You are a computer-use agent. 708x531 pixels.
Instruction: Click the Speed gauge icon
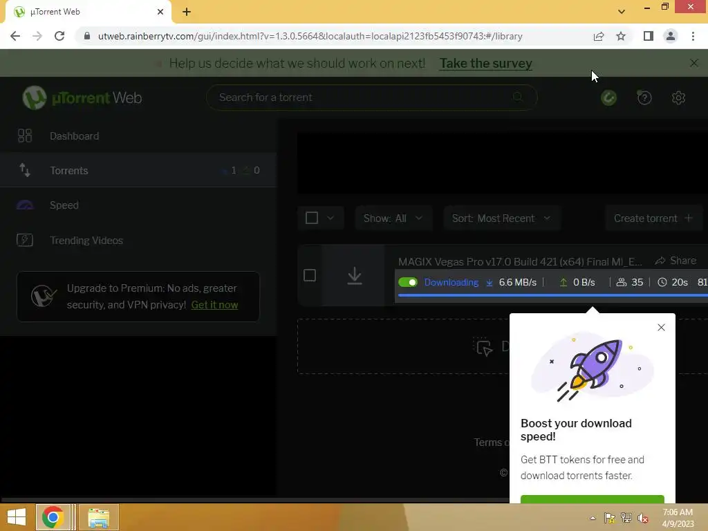pyautogui.click(x=25, y=205)
